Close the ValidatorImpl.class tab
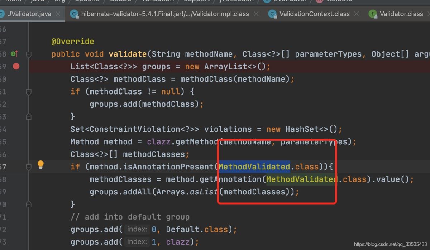The image size is (430, 250). [x=256, y=14]
